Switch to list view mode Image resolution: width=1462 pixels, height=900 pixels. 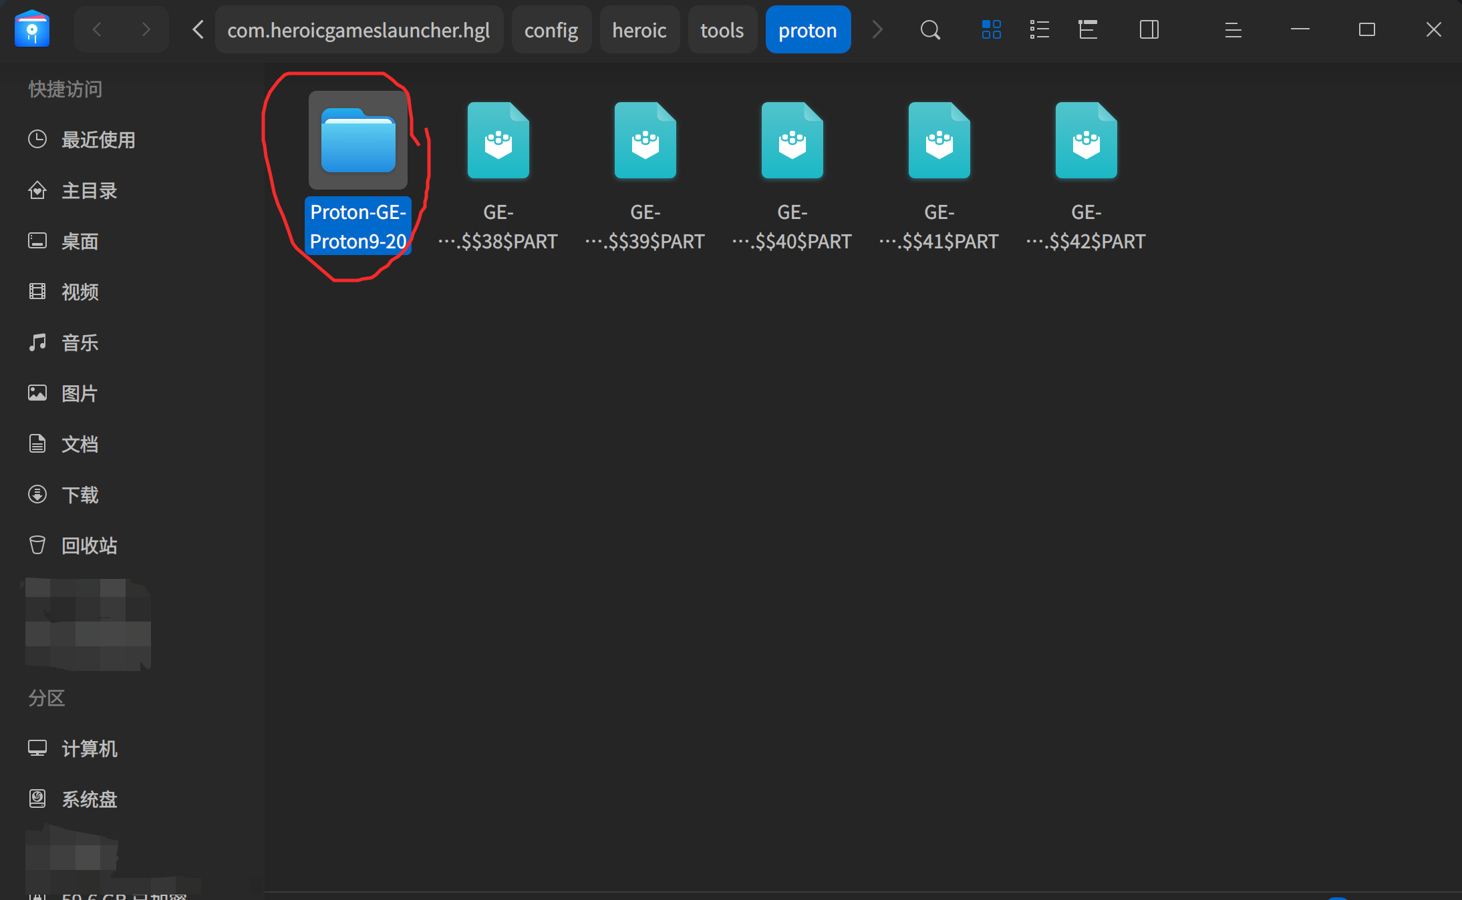(1040, 30)
